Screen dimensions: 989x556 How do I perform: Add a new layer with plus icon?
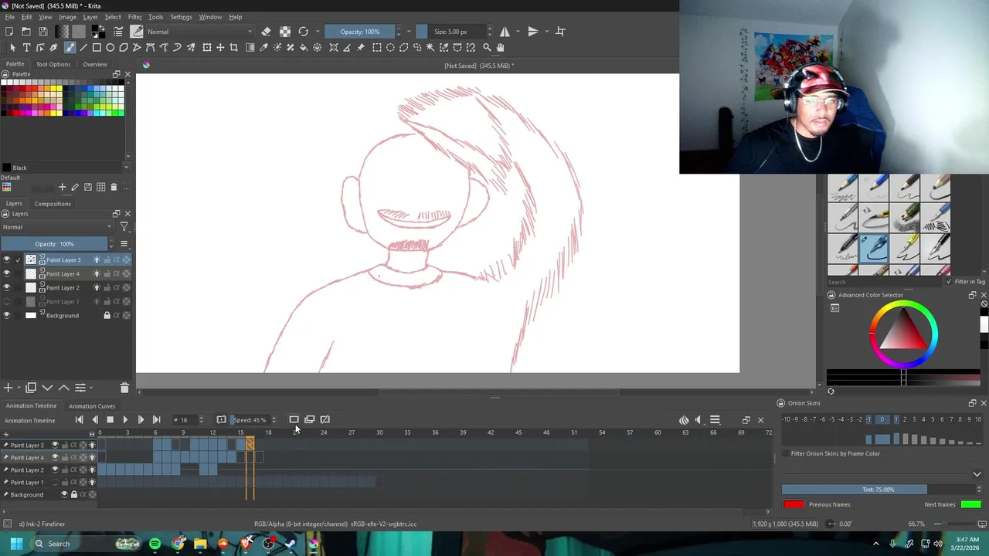(x=8, y=388)
